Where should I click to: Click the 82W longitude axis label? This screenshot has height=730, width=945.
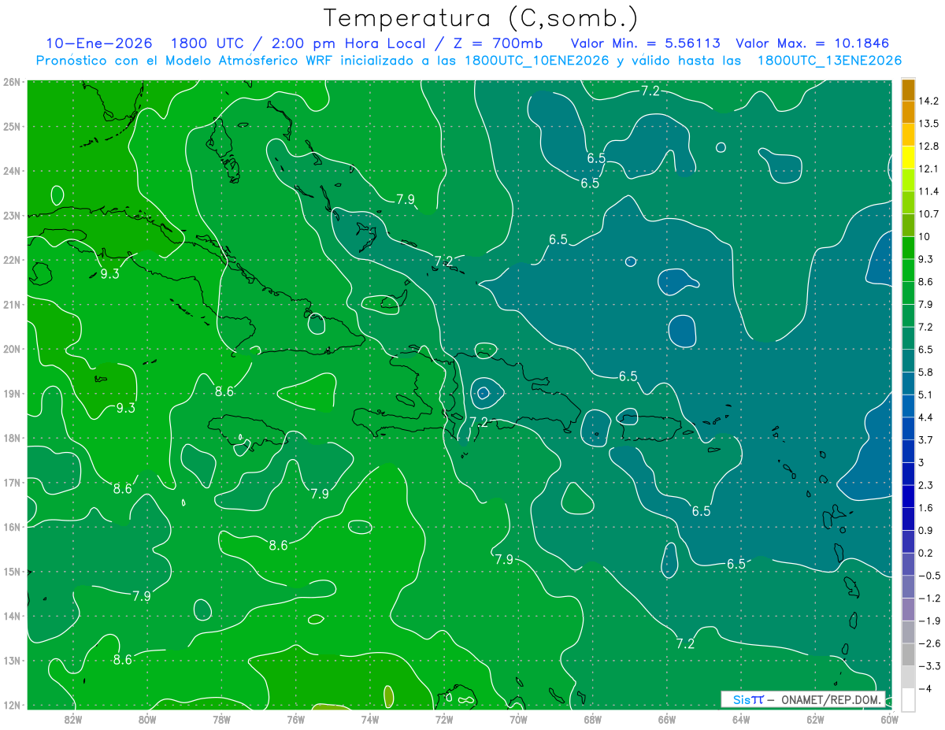(73, 719)
